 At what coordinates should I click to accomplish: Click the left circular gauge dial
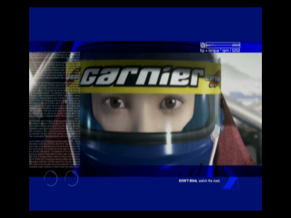(50, 178)
